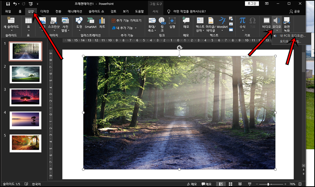The image size is (315, 187).
Task: Click the 어떤 작업을 원하시나요 search field
Action: pos(189,12)
